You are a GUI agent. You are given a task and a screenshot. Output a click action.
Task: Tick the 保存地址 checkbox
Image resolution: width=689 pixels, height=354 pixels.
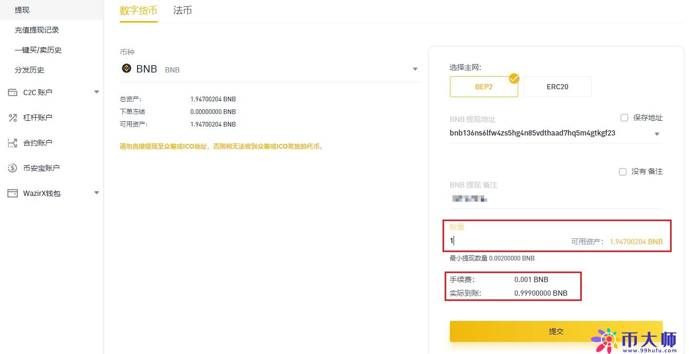pyautogui.click(x=624, y=118)
